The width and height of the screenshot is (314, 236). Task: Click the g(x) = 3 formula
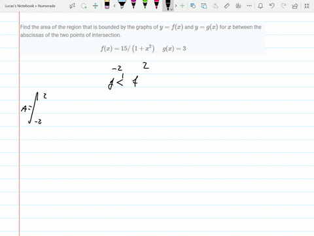point(174,49)
